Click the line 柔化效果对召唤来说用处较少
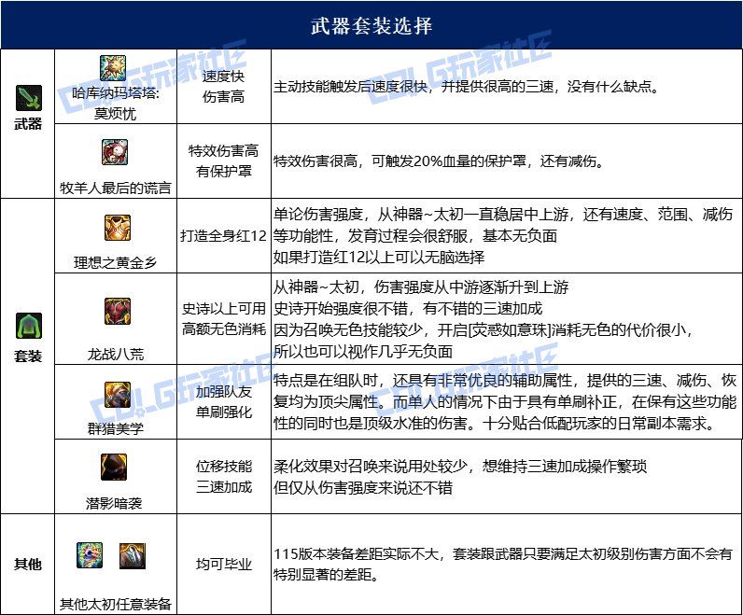This screenshot has width=743, height=615. pos(459,467)
